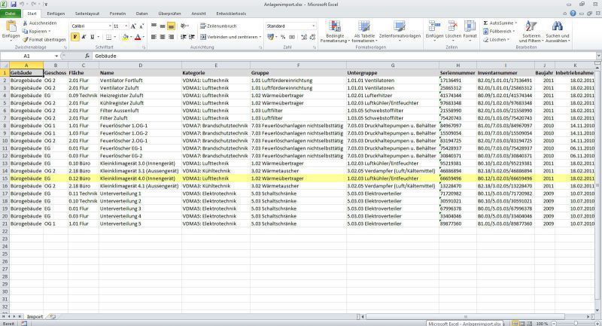Select column D header
The width and height of the screenshot is (602, 326).
pyautogui.click(x=140, y=66)
